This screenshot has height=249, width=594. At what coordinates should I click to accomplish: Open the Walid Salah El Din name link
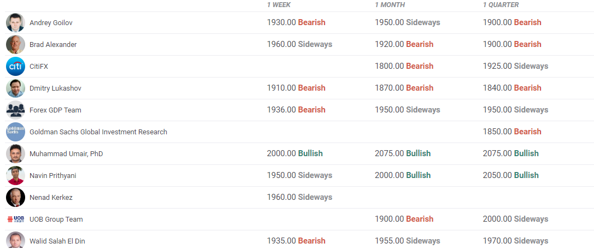pos(57,241)
